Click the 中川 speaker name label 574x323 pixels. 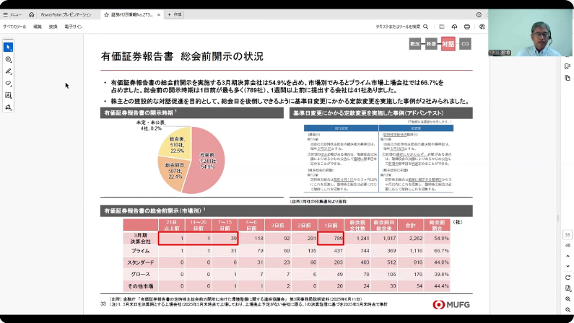(500, 53)
